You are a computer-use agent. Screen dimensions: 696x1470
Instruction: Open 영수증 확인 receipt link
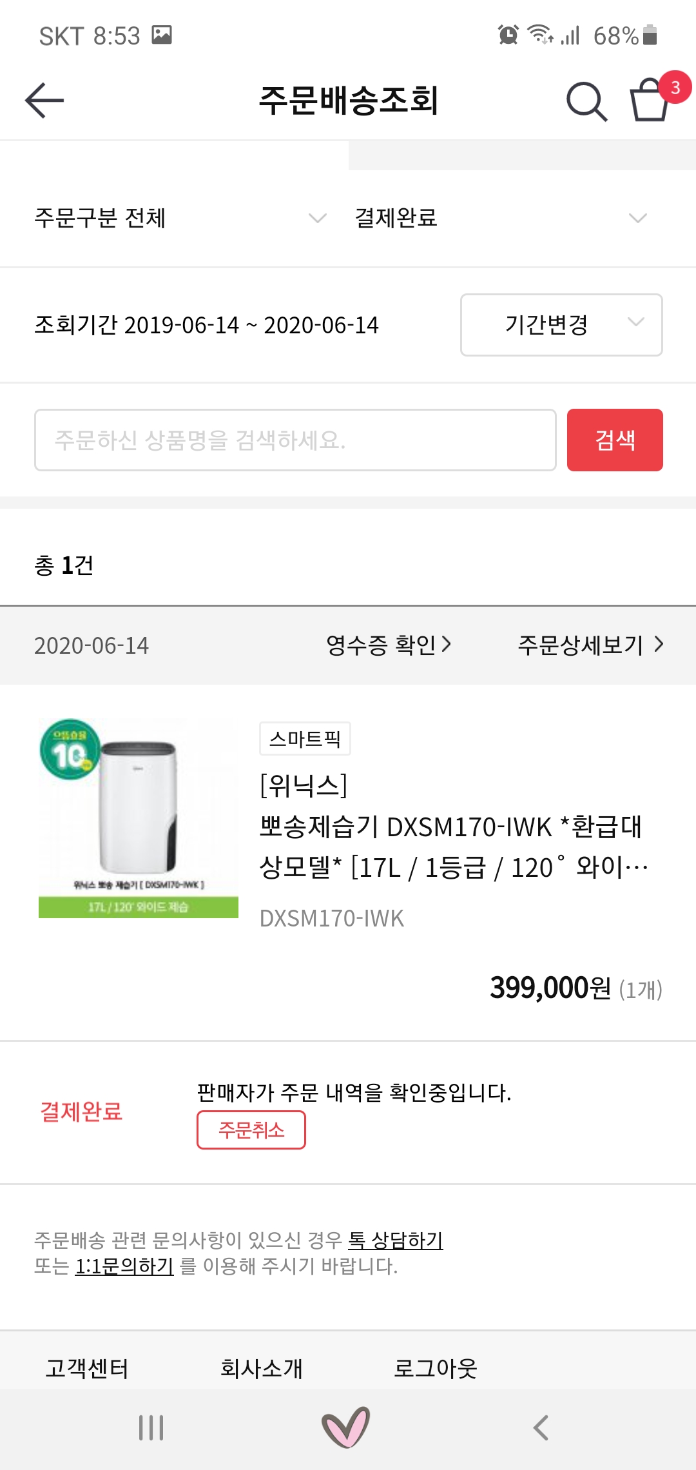click(388, 645)
